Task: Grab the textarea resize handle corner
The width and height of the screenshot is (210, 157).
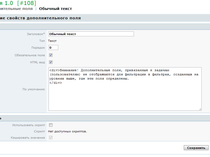Action: (x=200, y=109)
